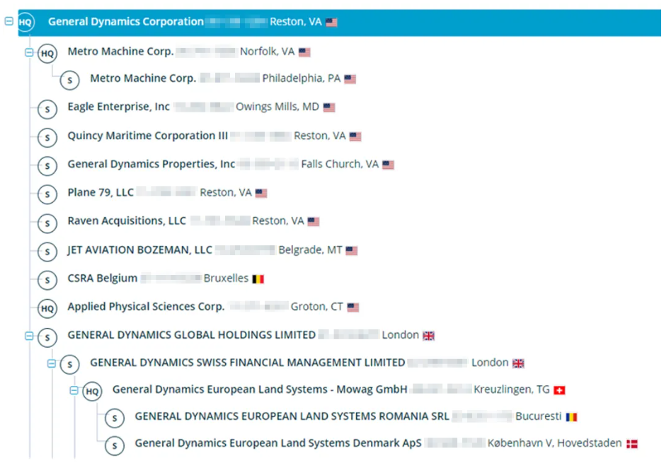Viewport: 664px width, 470px height.
Task: Collapse GENERAL DYNAMICS GLOBAL HOLDINGS LIMITED node
Action: click(x=29, y=336)
